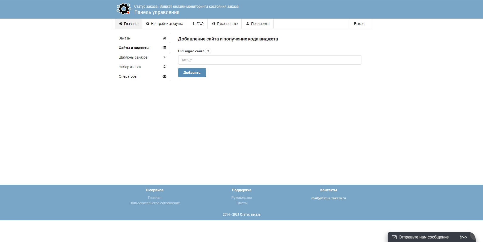
Task: Click the list icon beside Сайты и виджеты
Action: pos(164,48)
